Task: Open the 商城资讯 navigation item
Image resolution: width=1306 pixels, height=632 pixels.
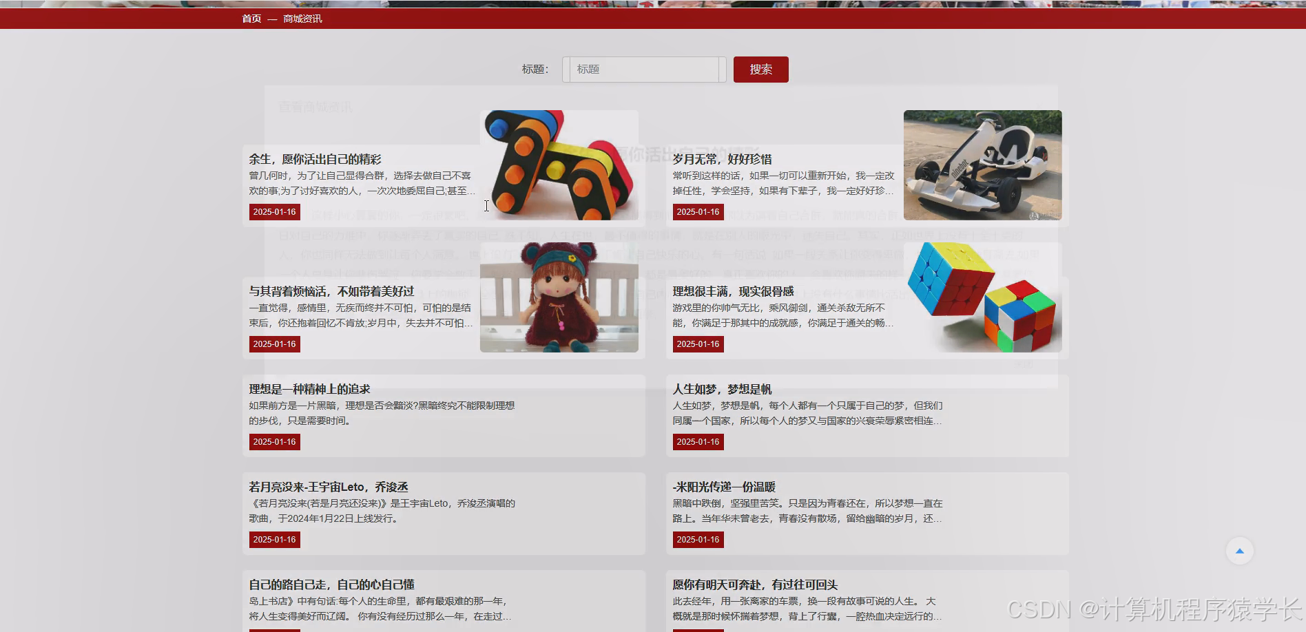Action: point(303,19)
